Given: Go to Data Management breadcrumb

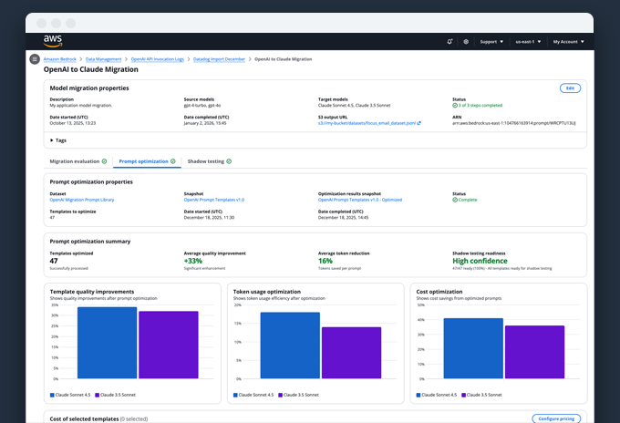Looking at the screenshot, I should tap(103, 58).
